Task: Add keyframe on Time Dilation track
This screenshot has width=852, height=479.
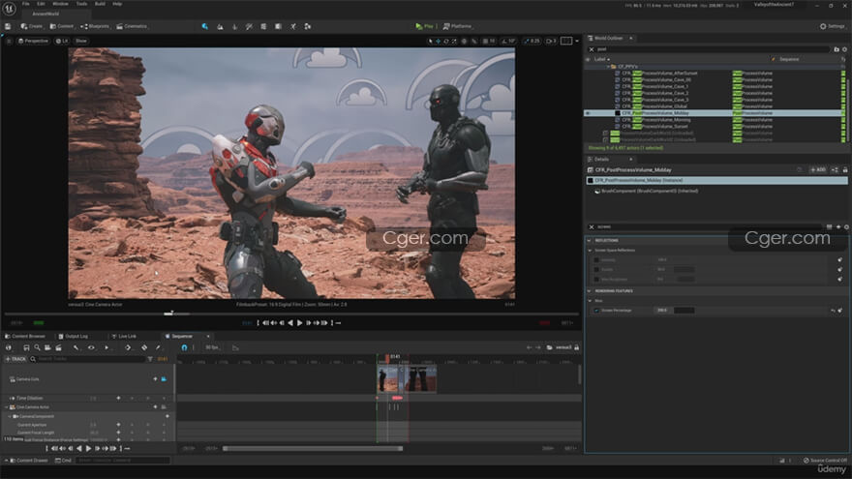Action: click(118, 398)
